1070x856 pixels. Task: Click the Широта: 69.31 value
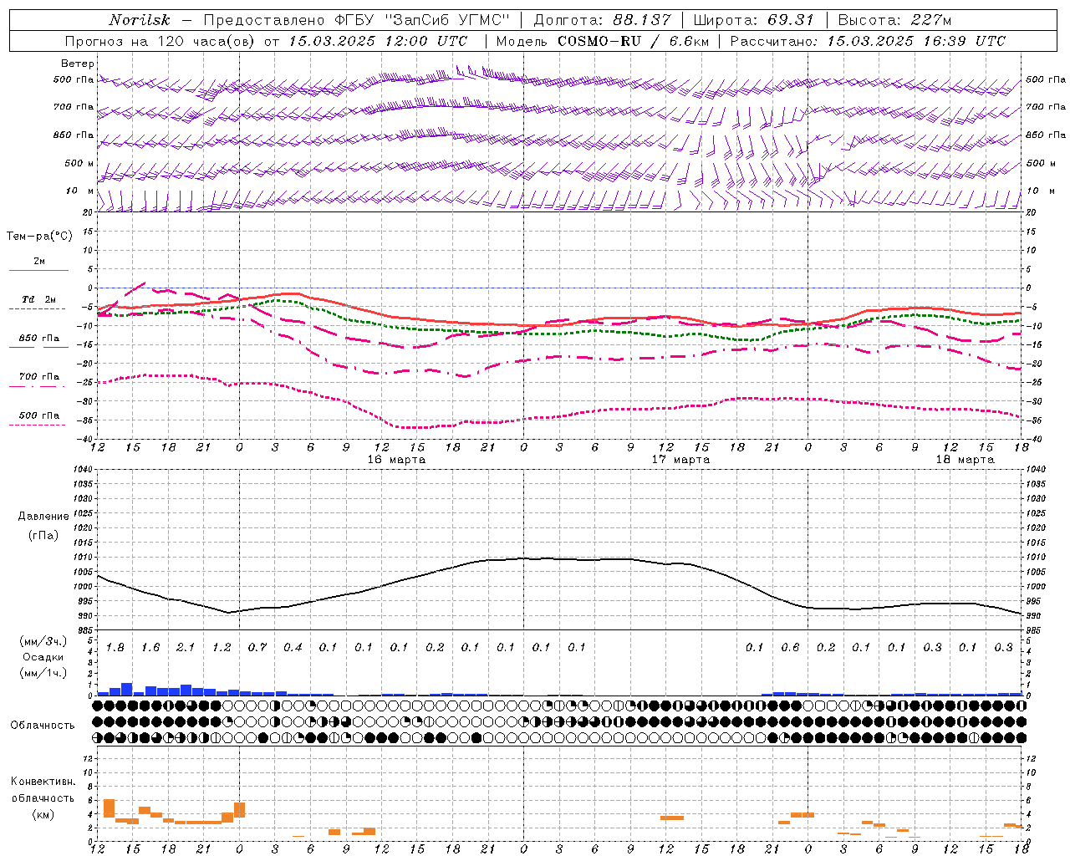click(752, 20)
